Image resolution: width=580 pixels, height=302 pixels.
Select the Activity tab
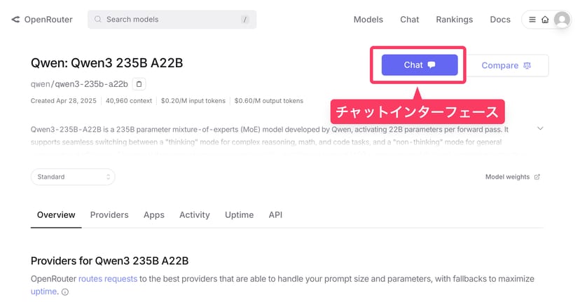point(195,215)
